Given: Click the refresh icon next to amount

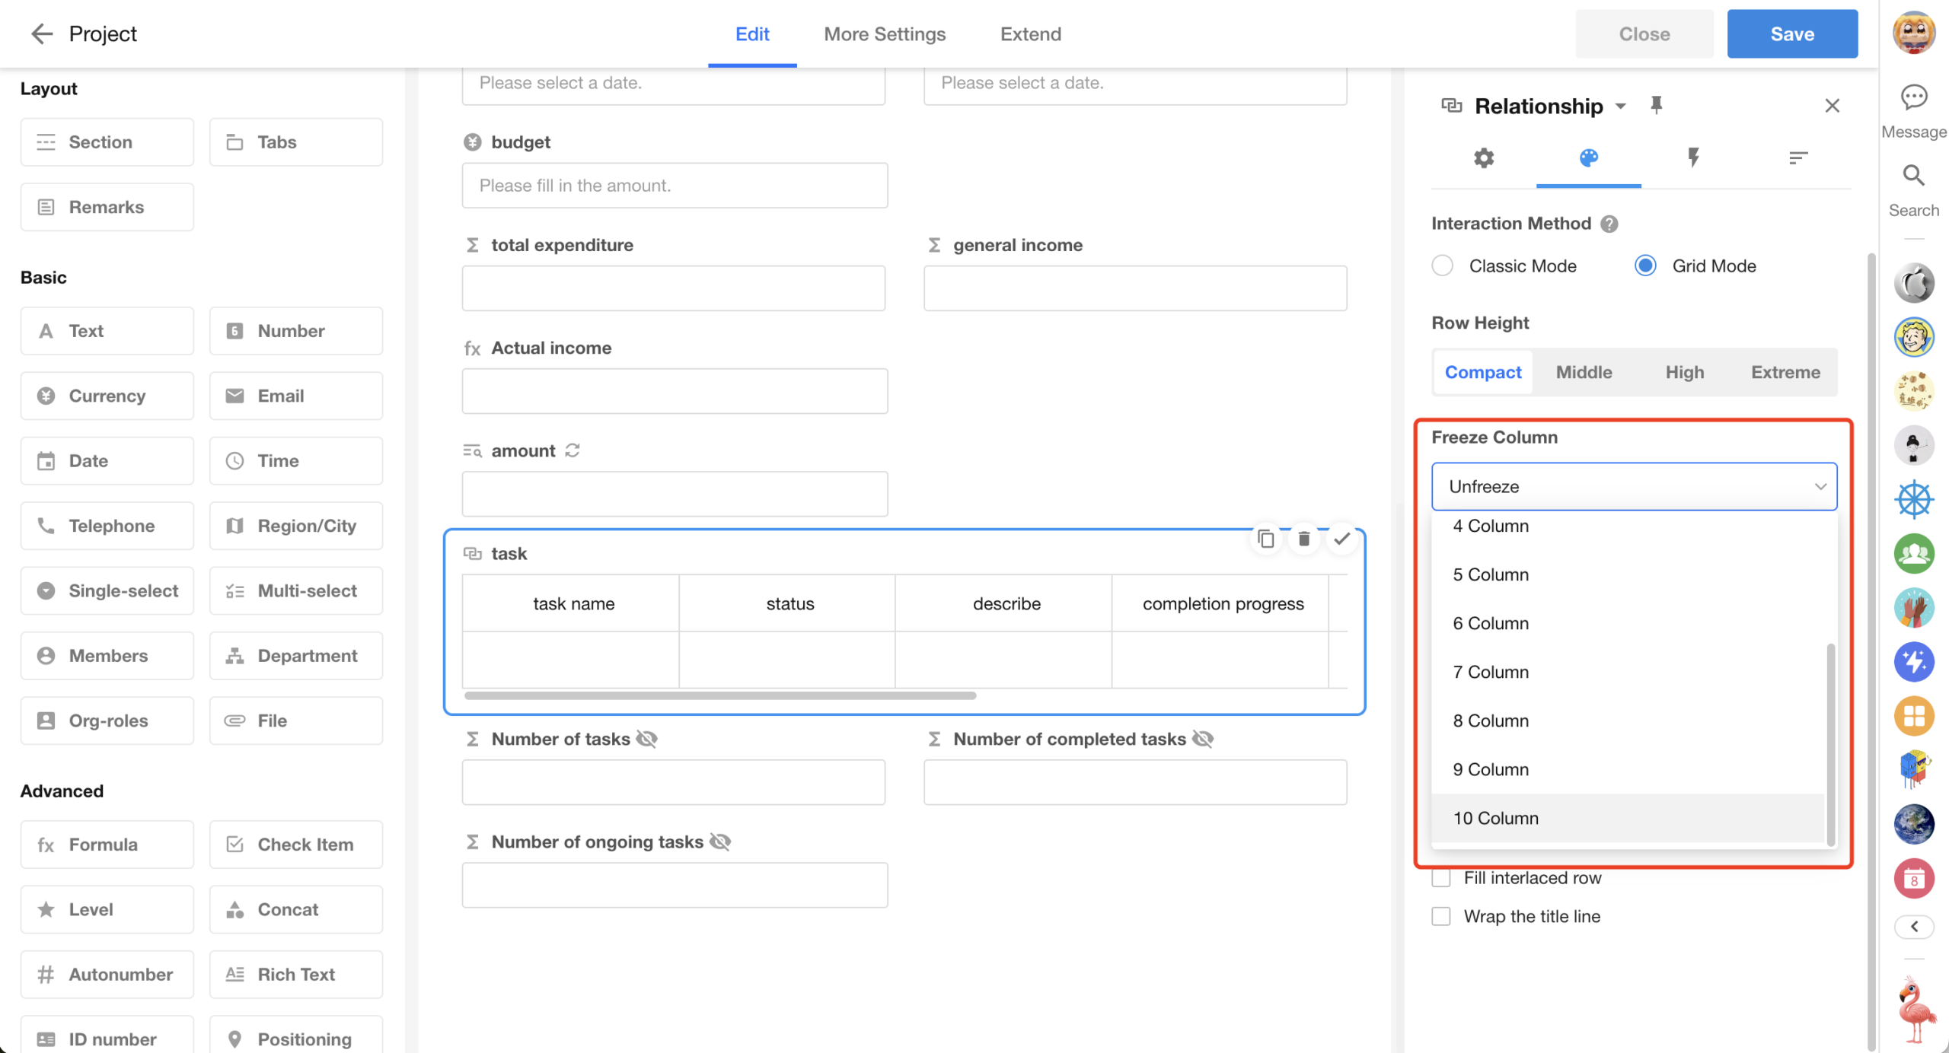Looking at the screenshot, I should click(x=573, y=450).
